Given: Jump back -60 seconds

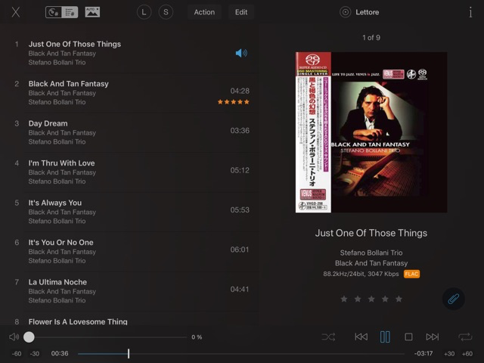Looking at the screenshot, I should point(17,354).
